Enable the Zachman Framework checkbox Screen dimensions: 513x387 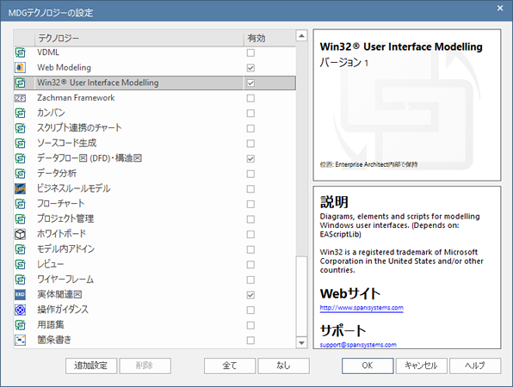(250, 98)
